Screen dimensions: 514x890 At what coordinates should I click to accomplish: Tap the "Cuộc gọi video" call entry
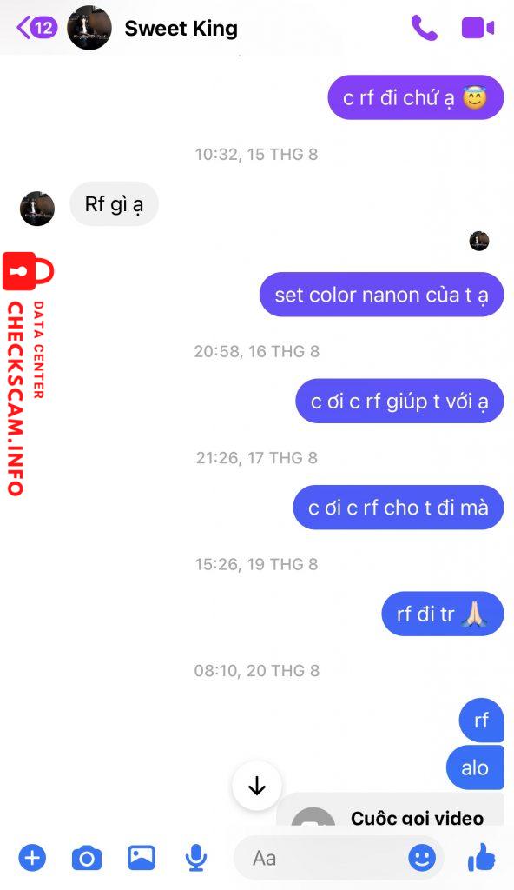click(x=390, y=809)
